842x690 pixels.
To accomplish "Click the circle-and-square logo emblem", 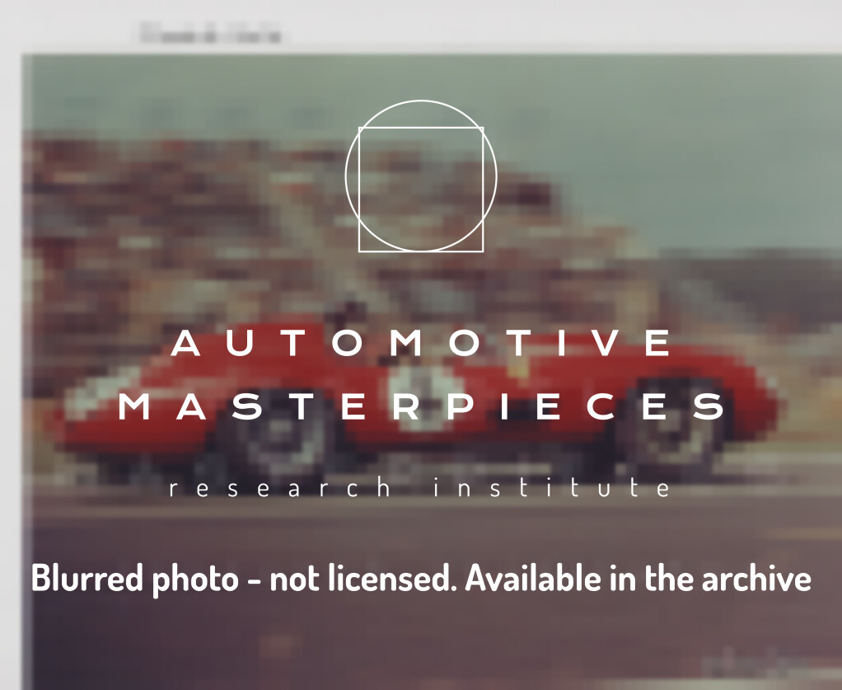I will click(421, 176).
